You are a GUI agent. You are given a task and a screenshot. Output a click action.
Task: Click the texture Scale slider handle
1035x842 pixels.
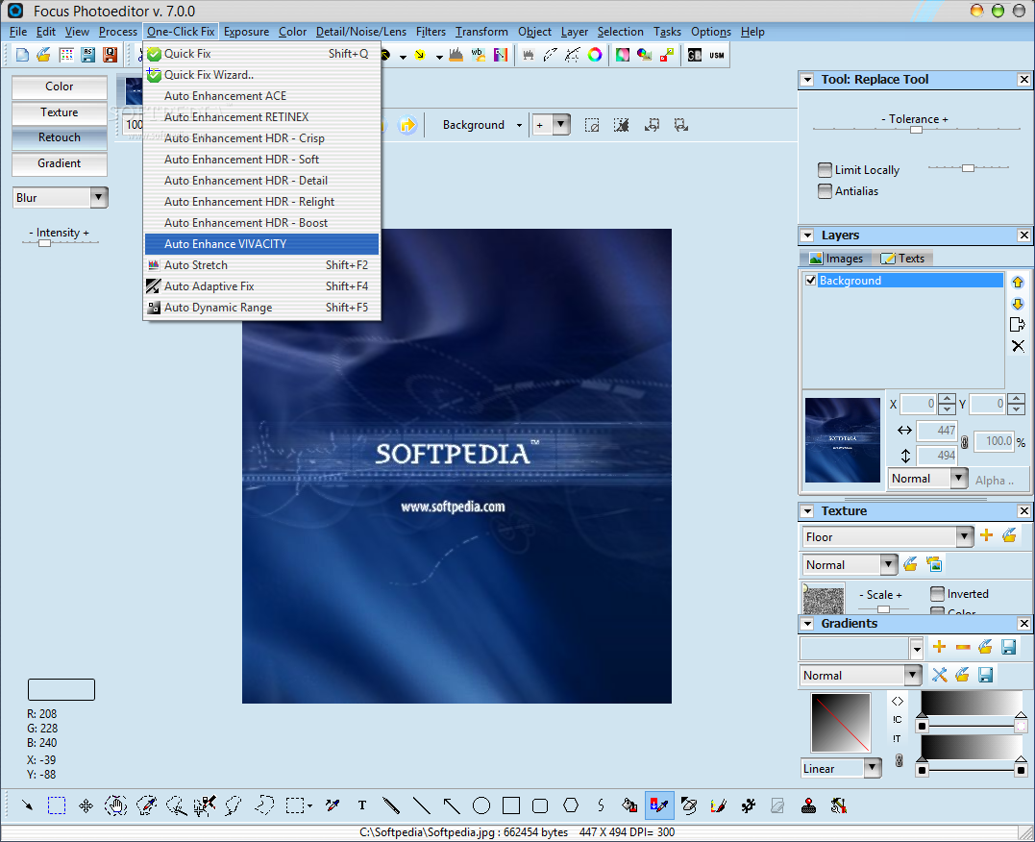pyautogui.click(x=883, y=608)
